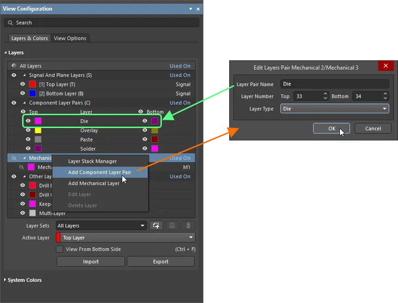Toggle the Bottom Solder layer eye icon
This screenshot has width=398, height=303.
[145, 149]
